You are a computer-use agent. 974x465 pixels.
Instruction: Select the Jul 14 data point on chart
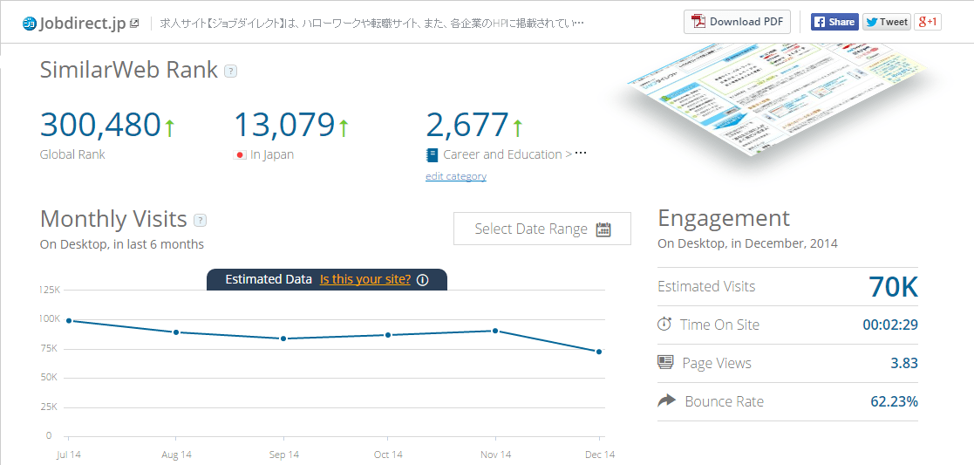pyautogui.click(x=68, y=321)
